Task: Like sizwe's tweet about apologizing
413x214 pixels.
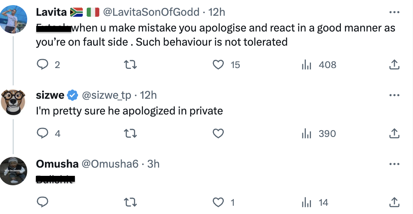Action: pos(218,133)
